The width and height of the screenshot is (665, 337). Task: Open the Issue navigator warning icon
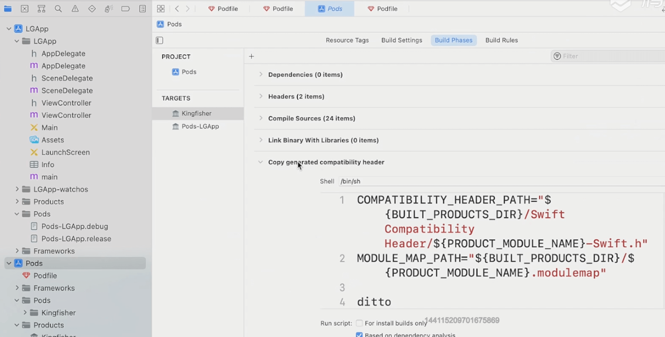(x=75, y=9)
